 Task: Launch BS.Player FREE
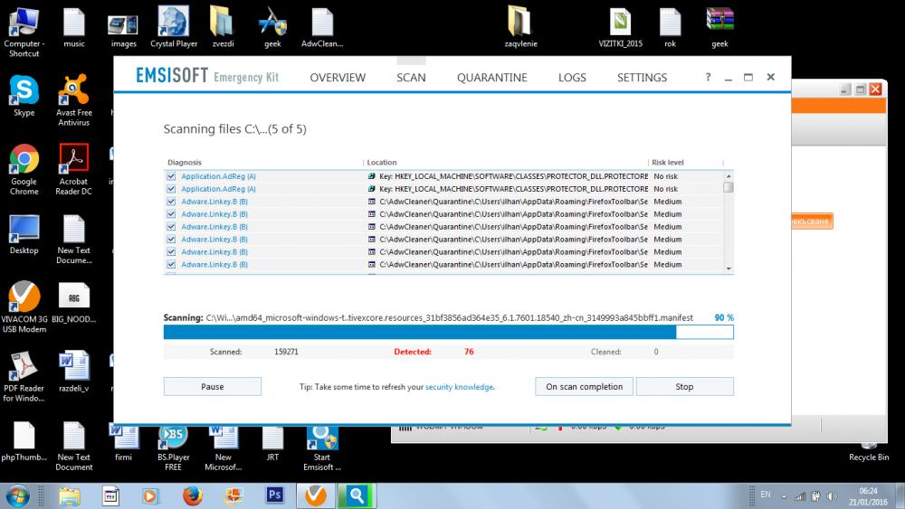[x=173, y=447]
